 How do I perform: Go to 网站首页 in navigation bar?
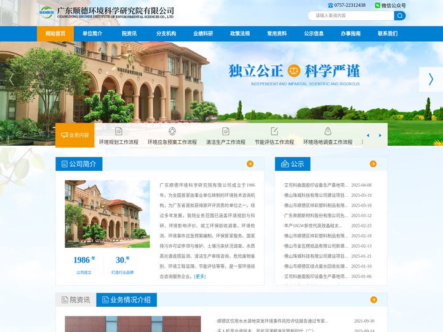(x=55, y=34)
